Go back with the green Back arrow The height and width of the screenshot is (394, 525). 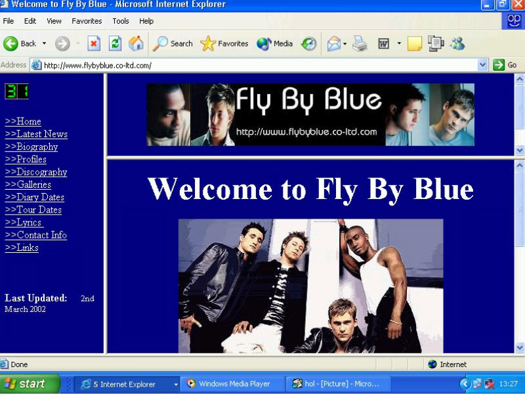(x=20, y=43)
